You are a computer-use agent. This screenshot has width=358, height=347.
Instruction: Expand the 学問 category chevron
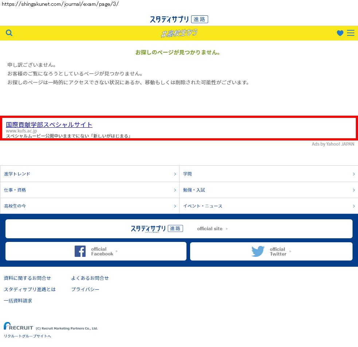(x=354, y=174)
